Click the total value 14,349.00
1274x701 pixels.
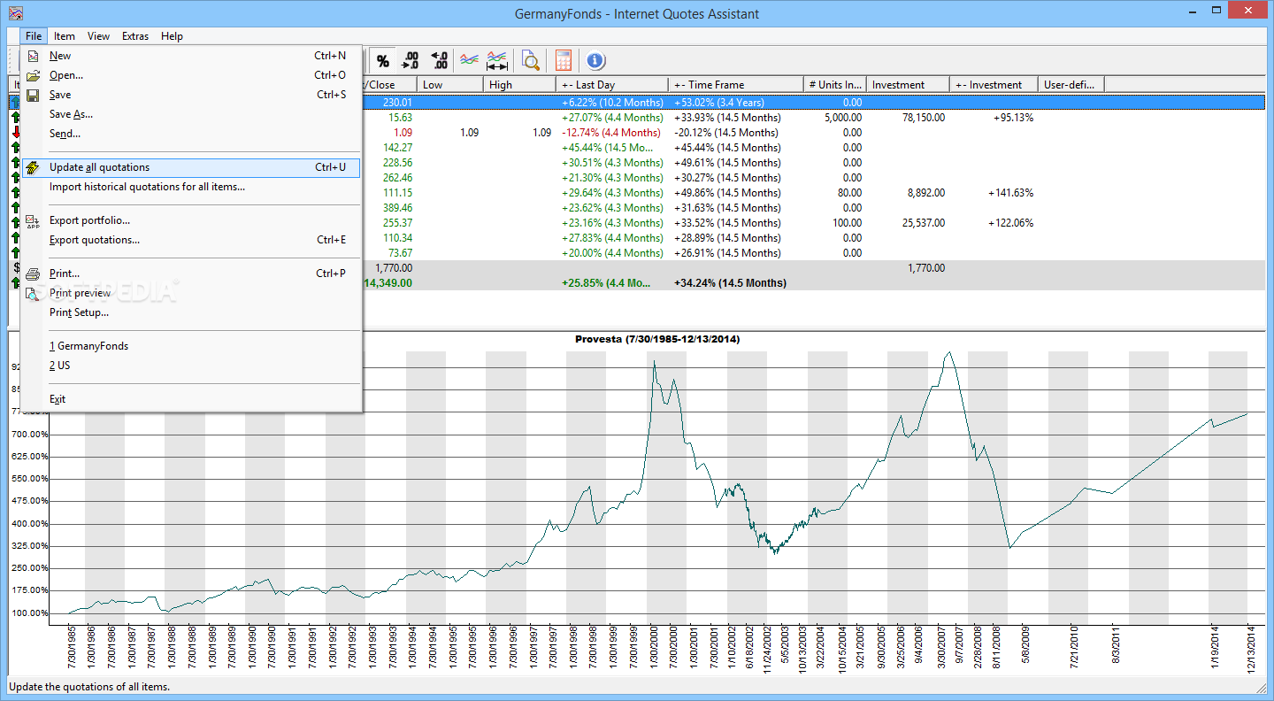tap(388, 283)
